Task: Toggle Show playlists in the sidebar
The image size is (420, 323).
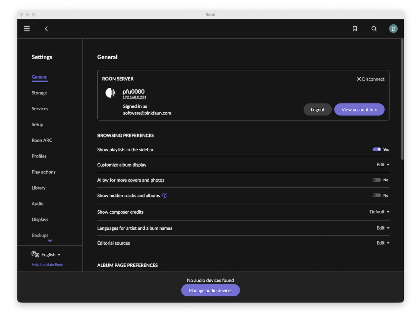Action: [x=377, y=149]
